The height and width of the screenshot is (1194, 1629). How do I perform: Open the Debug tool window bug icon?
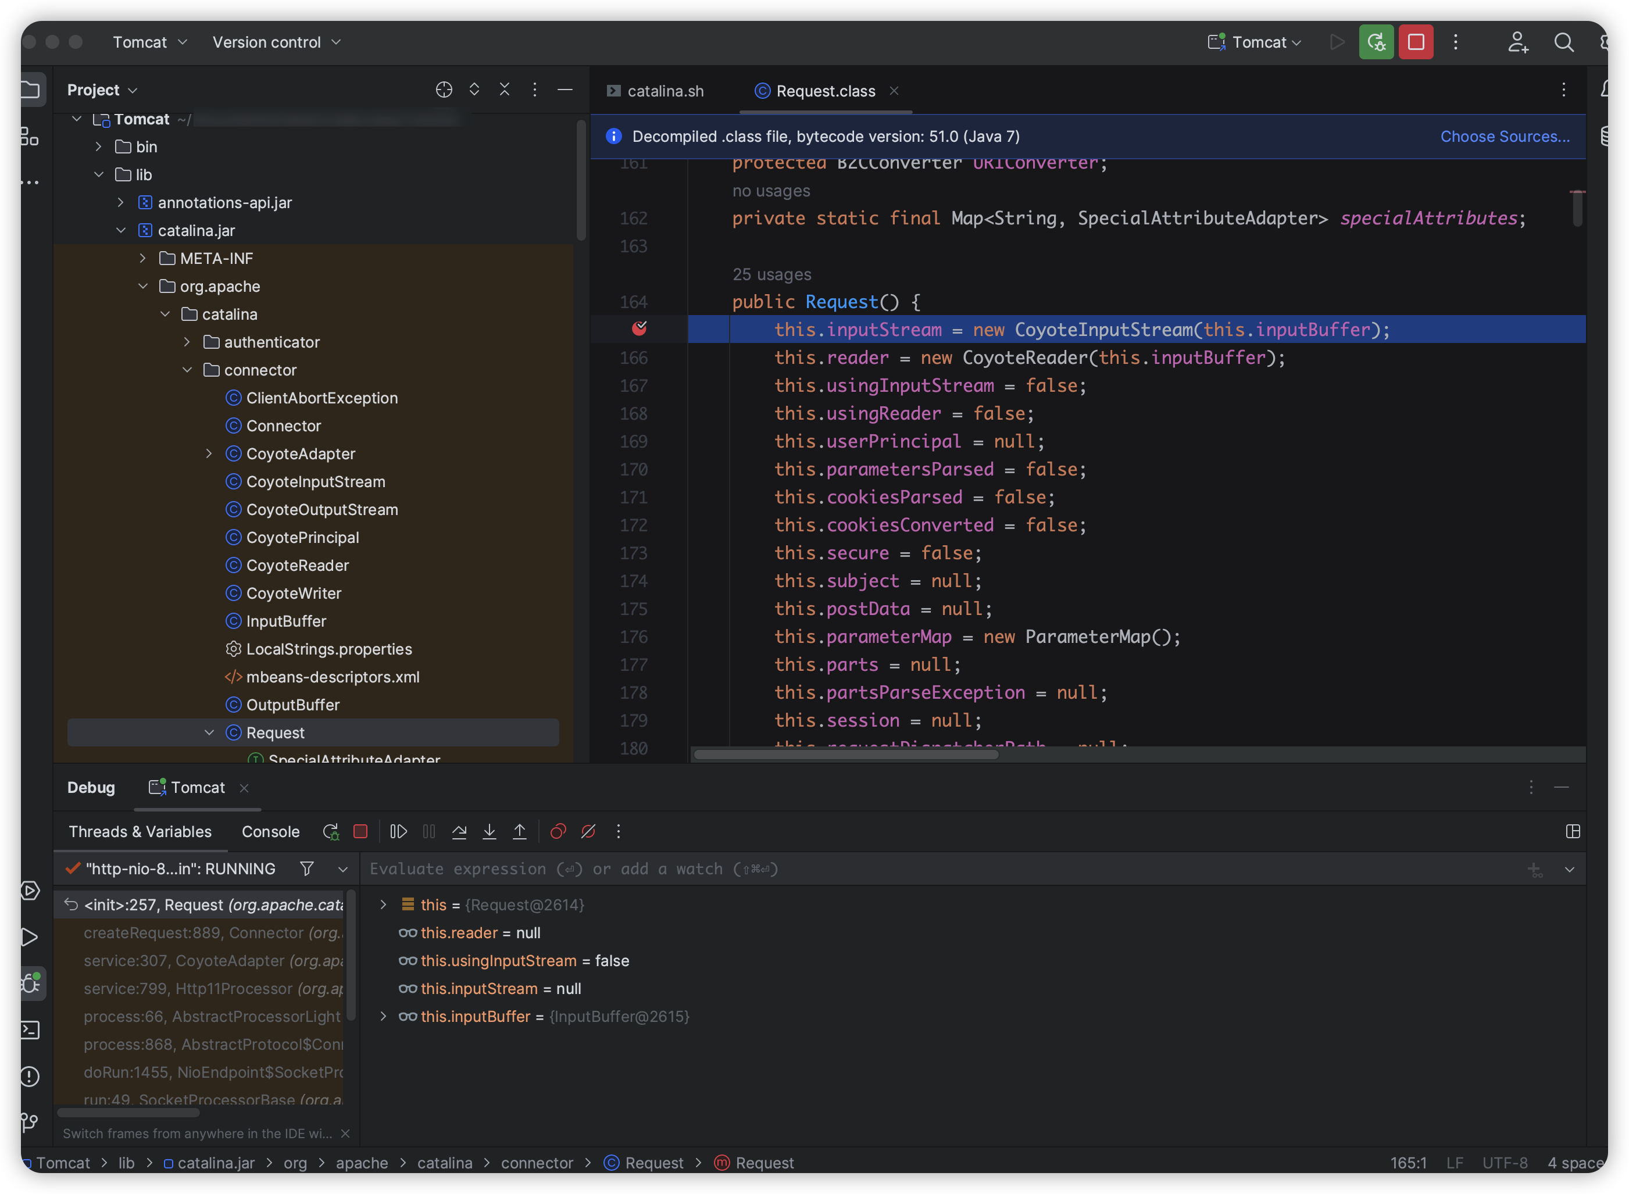30,983
